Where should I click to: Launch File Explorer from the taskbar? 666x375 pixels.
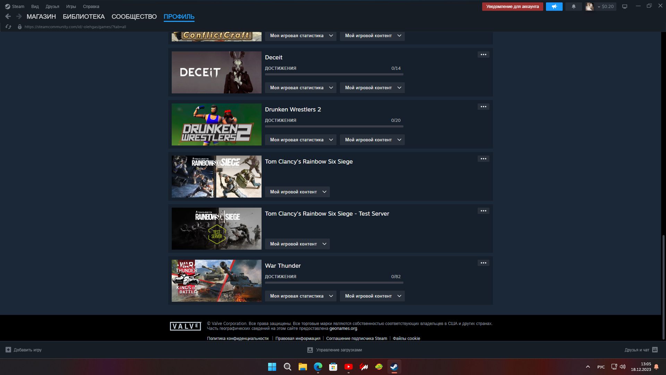coord(302,367)
